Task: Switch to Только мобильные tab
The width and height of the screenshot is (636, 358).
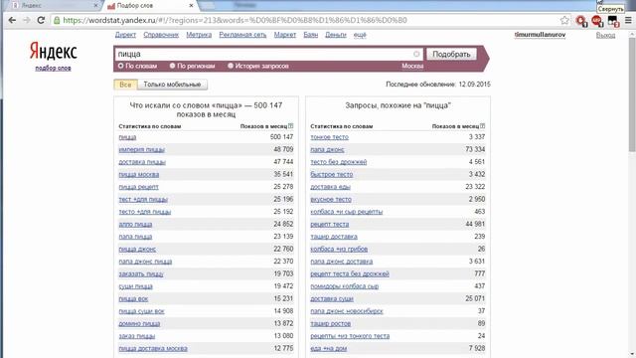Action: (172, 85)
